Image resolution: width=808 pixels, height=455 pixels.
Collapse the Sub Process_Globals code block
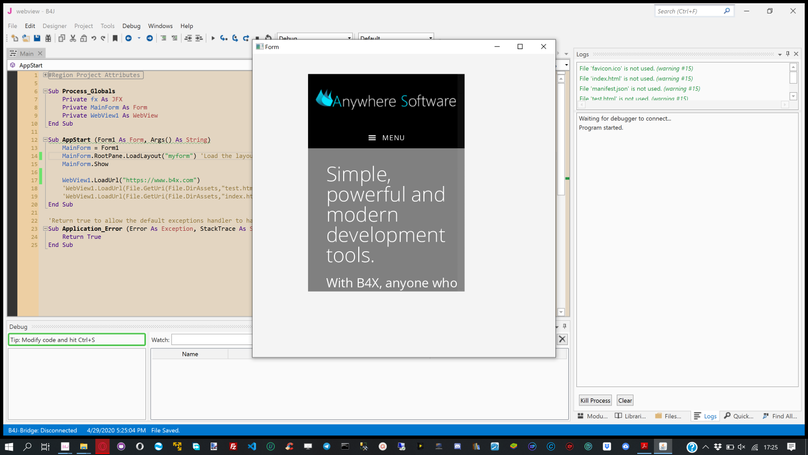[46, 91]
